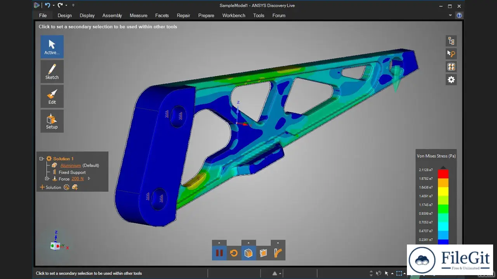Select the Force label in the solution tree
The height and width of the screenshot is (279, 497).
coord(64,179)
